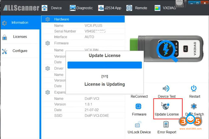Click the Device Test speaker icon
The height and width of the screenshot is (139, 209).
tap(166, 88)
